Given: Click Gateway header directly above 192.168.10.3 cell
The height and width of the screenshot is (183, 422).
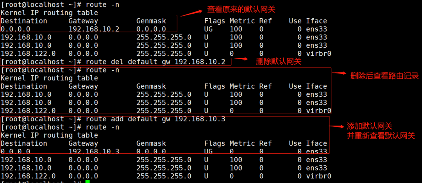Looking at the screenshot, I should tap(83, 144).
